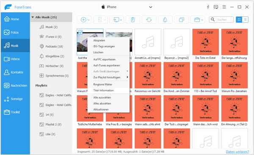This screenshot has height=155, width=254.
Task: Click the Daten verloren? link
Action: [x=237, y=152]
